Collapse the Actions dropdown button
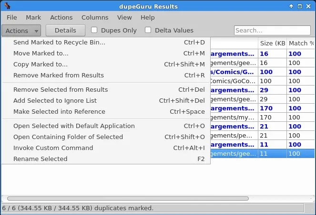The width and height of the screenshot is (316, 215). [21, 31]
